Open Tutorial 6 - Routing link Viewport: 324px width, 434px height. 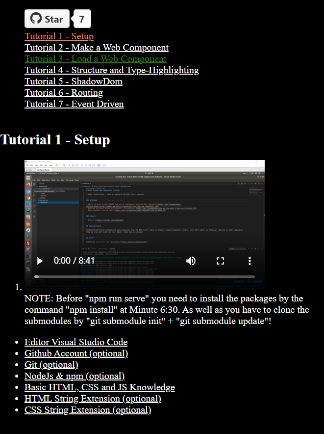coord(64,93)
